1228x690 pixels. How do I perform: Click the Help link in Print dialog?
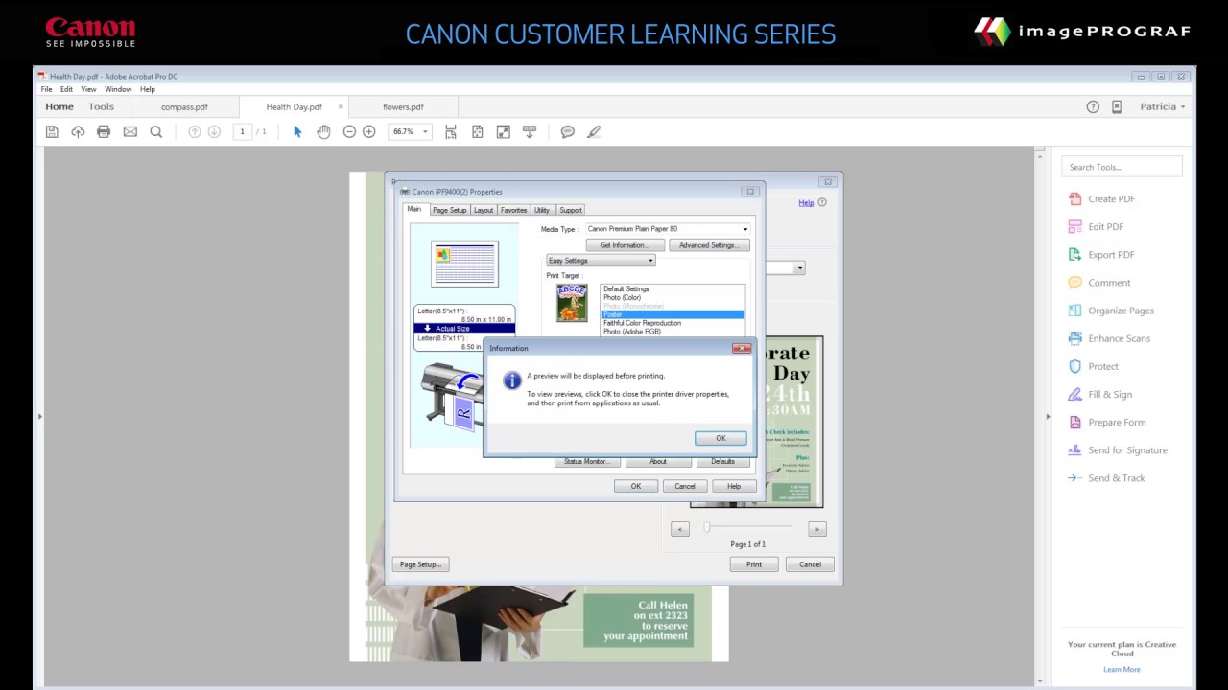(806, 203)
